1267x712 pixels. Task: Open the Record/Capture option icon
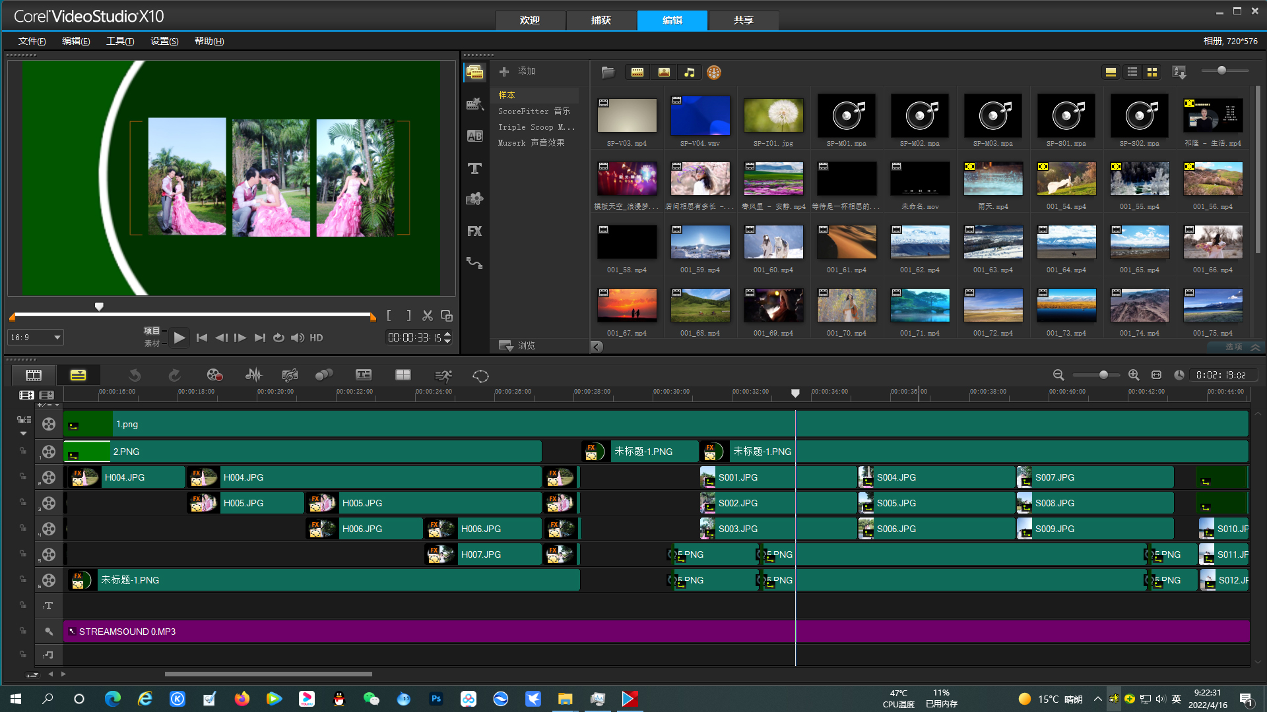(x=214, y=375)
